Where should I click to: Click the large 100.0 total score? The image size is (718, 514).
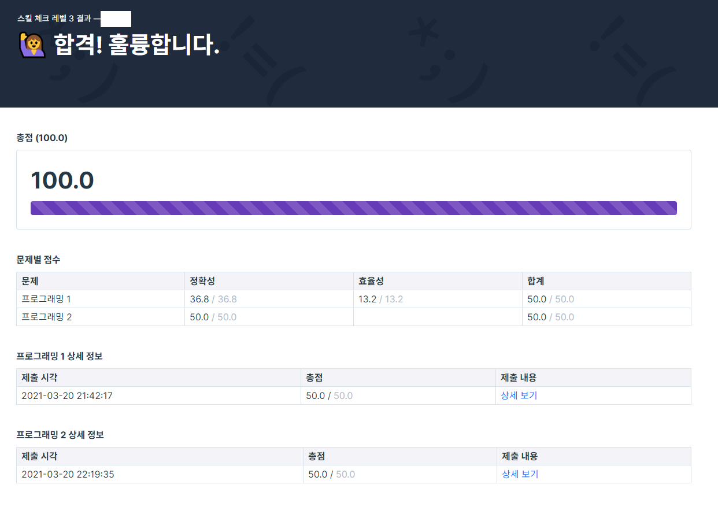click(x=62, y=180)
